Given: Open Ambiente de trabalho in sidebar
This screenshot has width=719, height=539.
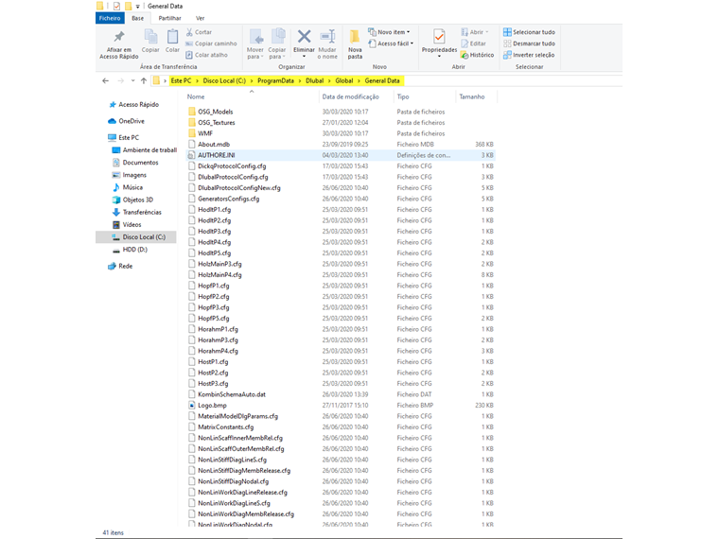Looking at the screenshot, I should coord(145,149).
